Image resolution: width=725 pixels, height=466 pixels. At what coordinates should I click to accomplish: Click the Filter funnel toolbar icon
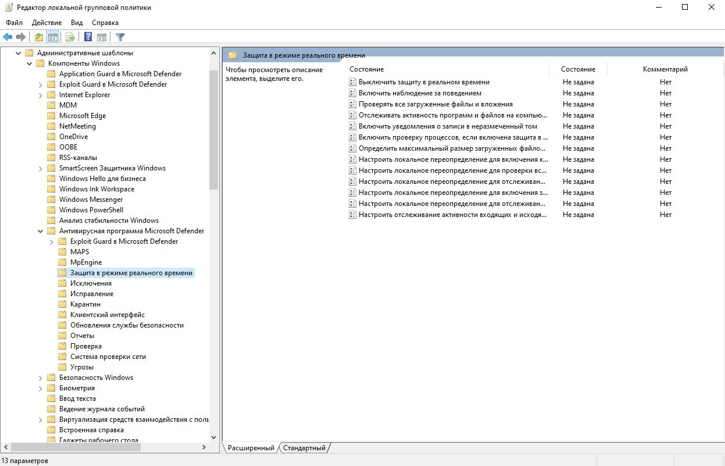pyautogui.click(x=120, y=37)
